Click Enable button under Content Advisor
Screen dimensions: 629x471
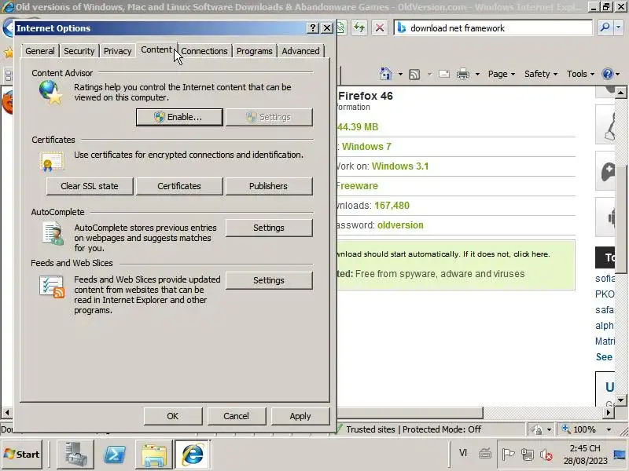pos(179,117)
